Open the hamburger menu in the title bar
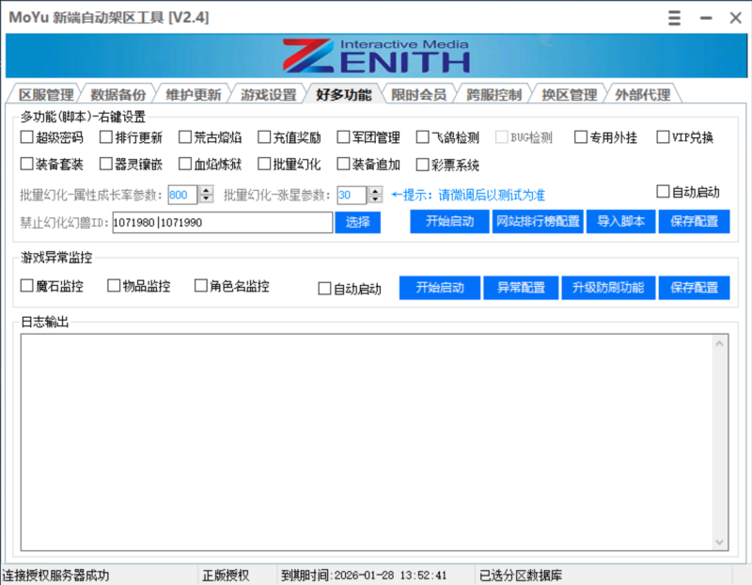 (673, 17)
